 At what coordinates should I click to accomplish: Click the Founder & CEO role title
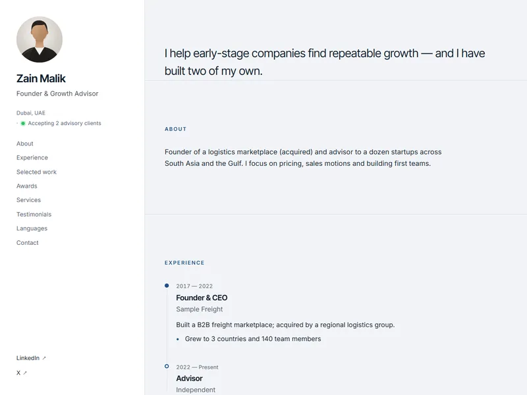point(202,298)
